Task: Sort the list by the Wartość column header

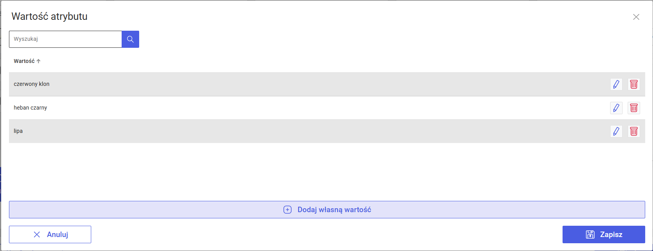Action: (24, 61)
